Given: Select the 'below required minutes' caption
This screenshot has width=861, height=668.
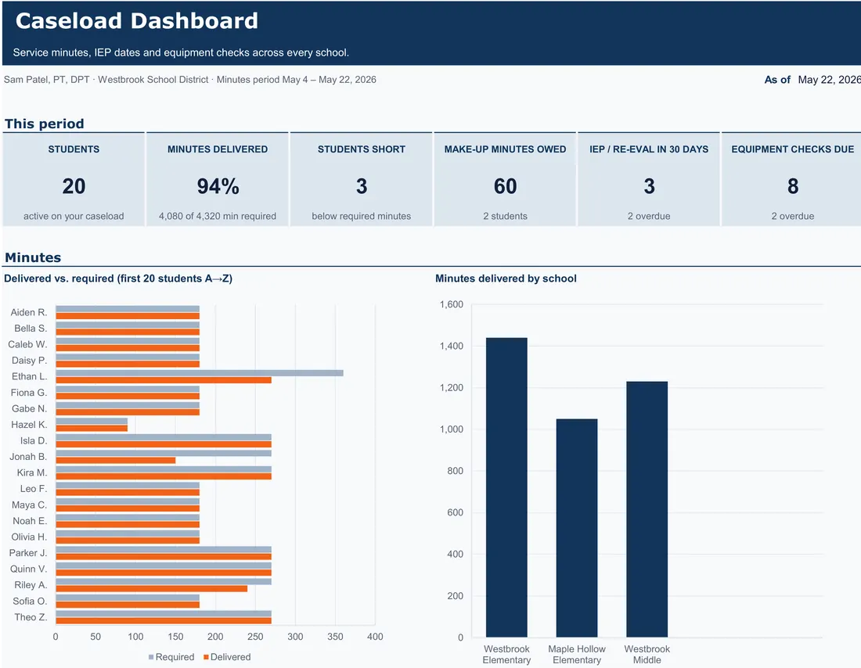Looking at the screenshot, I should click(362, 216).
